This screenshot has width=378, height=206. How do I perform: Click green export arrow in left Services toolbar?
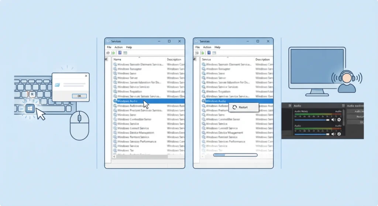click(x=113, y=53)
